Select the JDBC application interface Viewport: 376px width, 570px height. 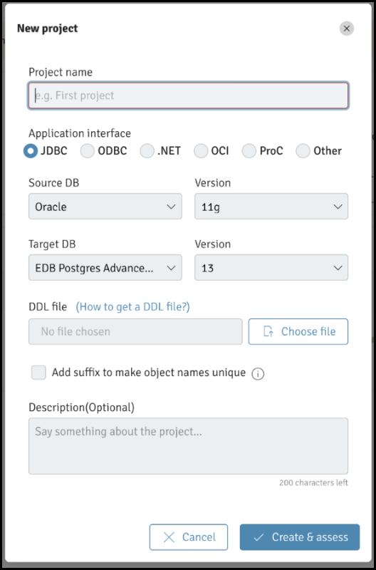[x=31, y=151]
